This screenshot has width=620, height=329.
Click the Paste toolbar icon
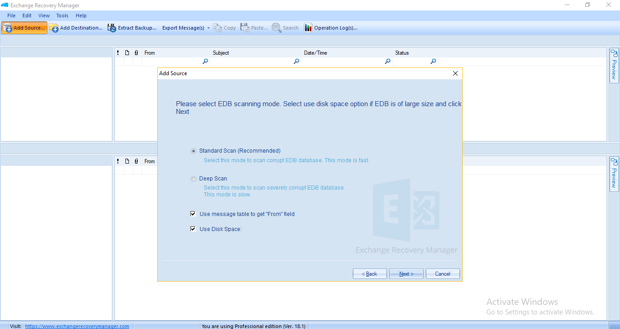click(x=254, y=28)
